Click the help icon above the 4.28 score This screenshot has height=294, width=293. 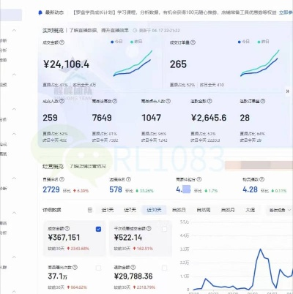262,179
